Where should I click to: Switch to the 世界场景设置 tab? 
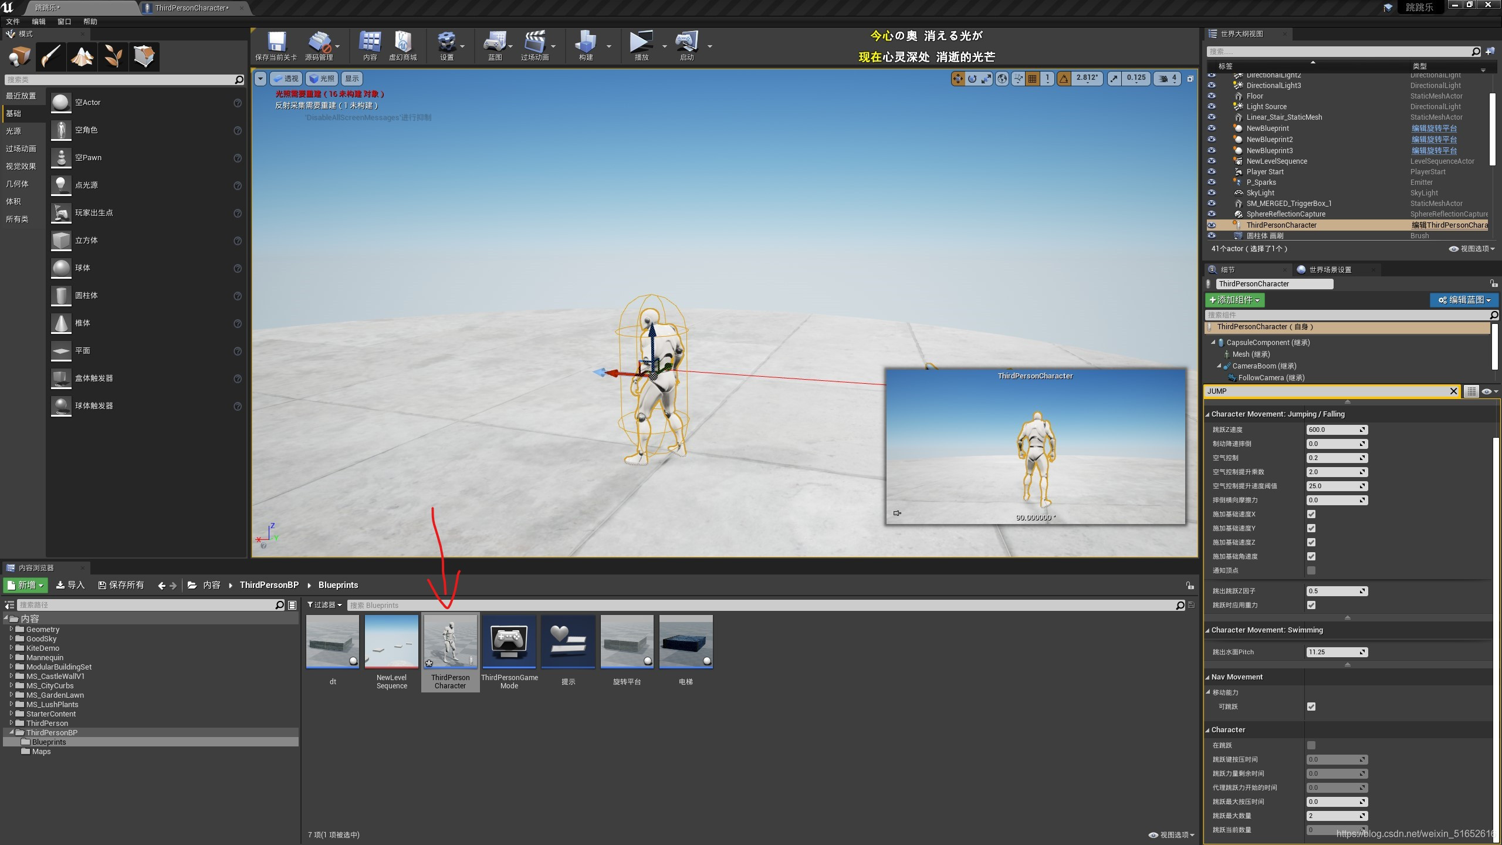tap(1330, 270)
